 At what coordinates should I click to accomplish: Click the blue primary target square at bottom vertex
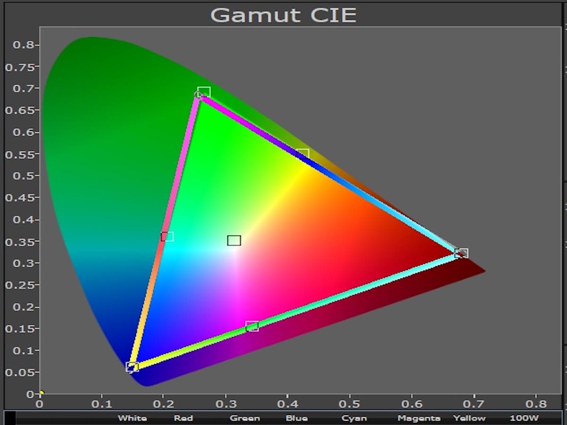coord(132,367)
